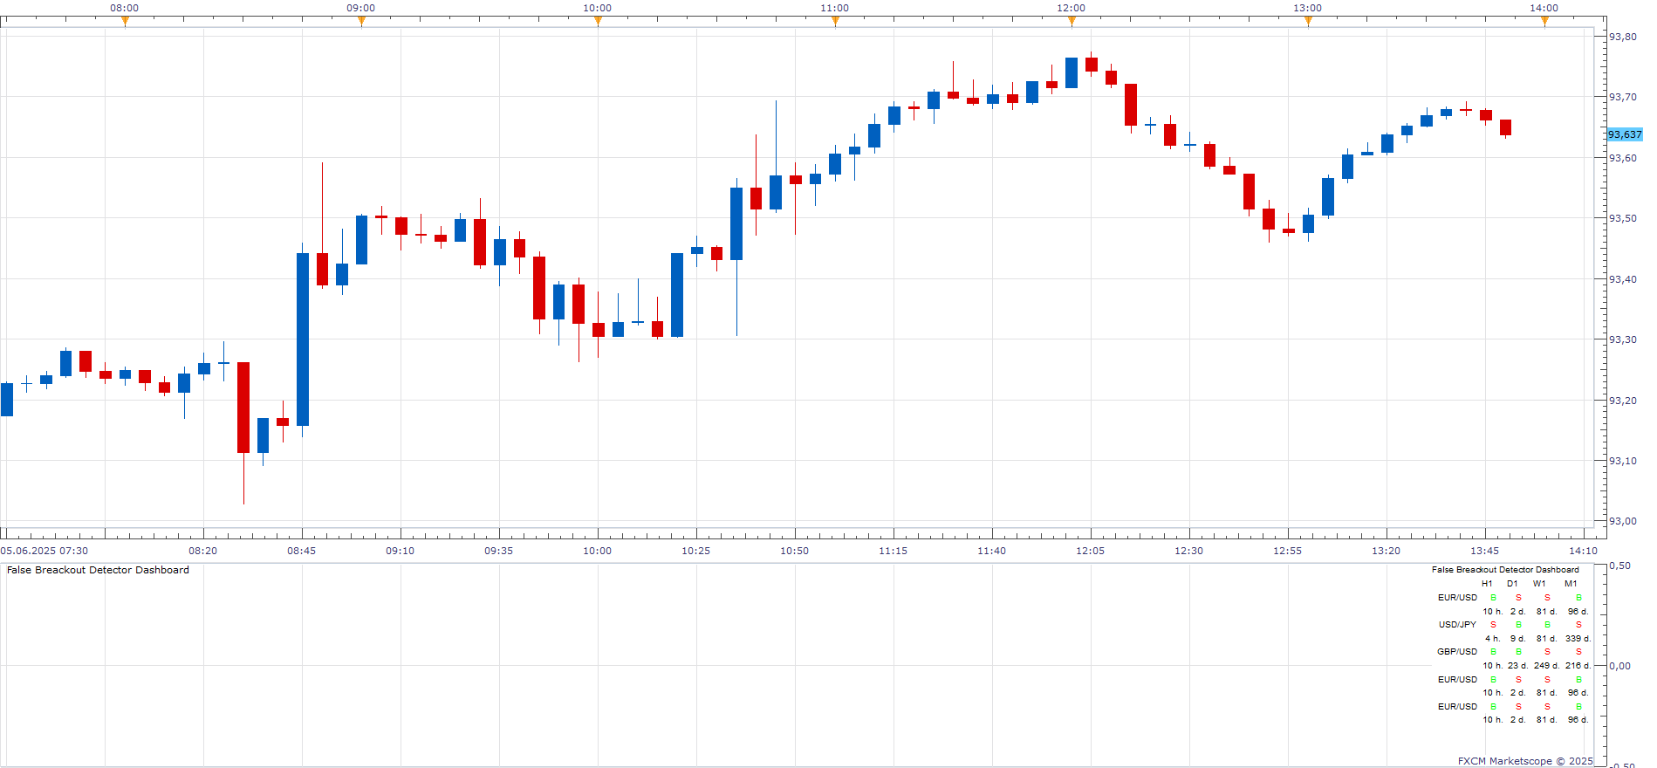The width and height of the screenshot is (1657, 768).
Task: Click the 13:45 time axis label
Action: [1485, 551]
